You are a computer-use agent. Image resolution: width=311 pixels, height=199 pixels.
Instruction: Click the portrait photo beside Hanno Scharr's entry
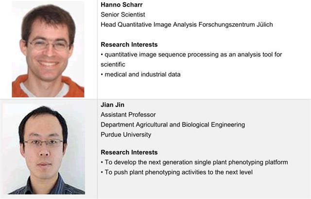[x=48, y=49]
